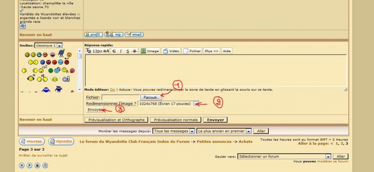Toggle bold (G) formatting
Image resolution: width=374 pixels, height=172 pixels.
pyautogui.click(x=114, y=51)
